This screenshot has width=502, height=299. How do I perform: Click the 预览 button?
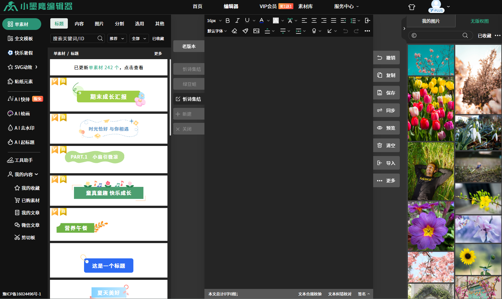click(386, 128)
